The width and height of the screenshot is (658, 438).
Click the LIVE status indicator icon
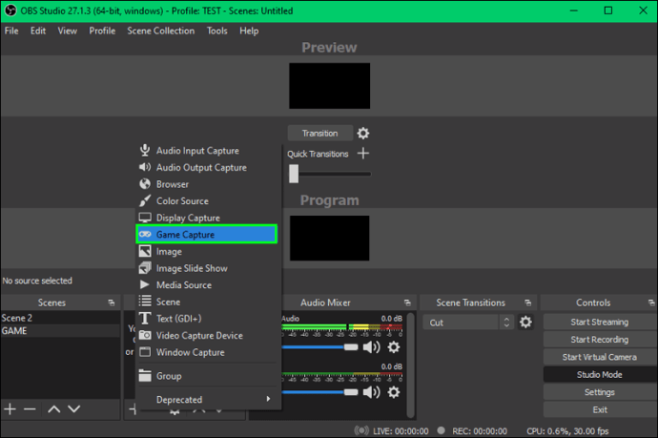(x=361, y=430)
